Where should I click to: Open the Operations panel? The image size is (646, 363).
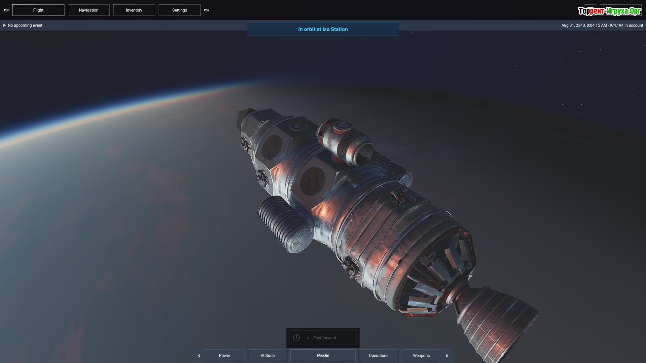378,356
